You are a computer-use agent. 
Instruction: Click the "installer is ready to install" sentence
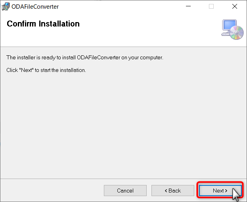(x=85, y=58)
